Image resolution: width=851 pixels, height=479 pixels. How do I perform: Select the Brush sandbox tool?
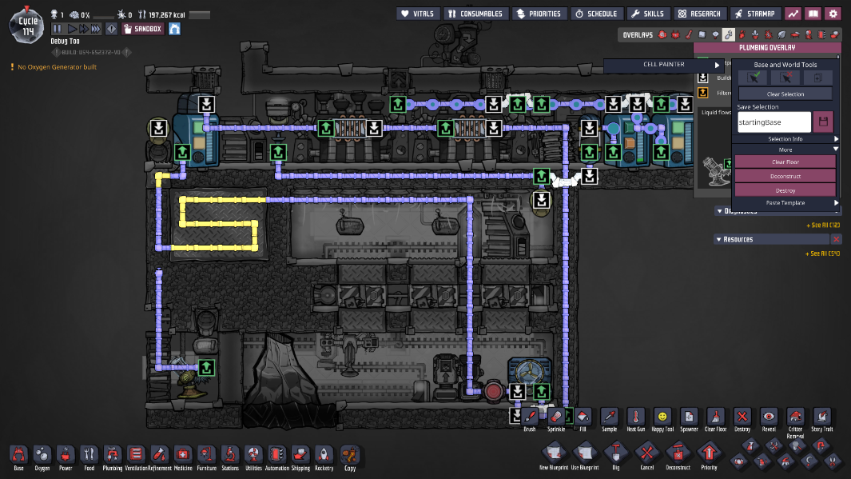point(530,417)
